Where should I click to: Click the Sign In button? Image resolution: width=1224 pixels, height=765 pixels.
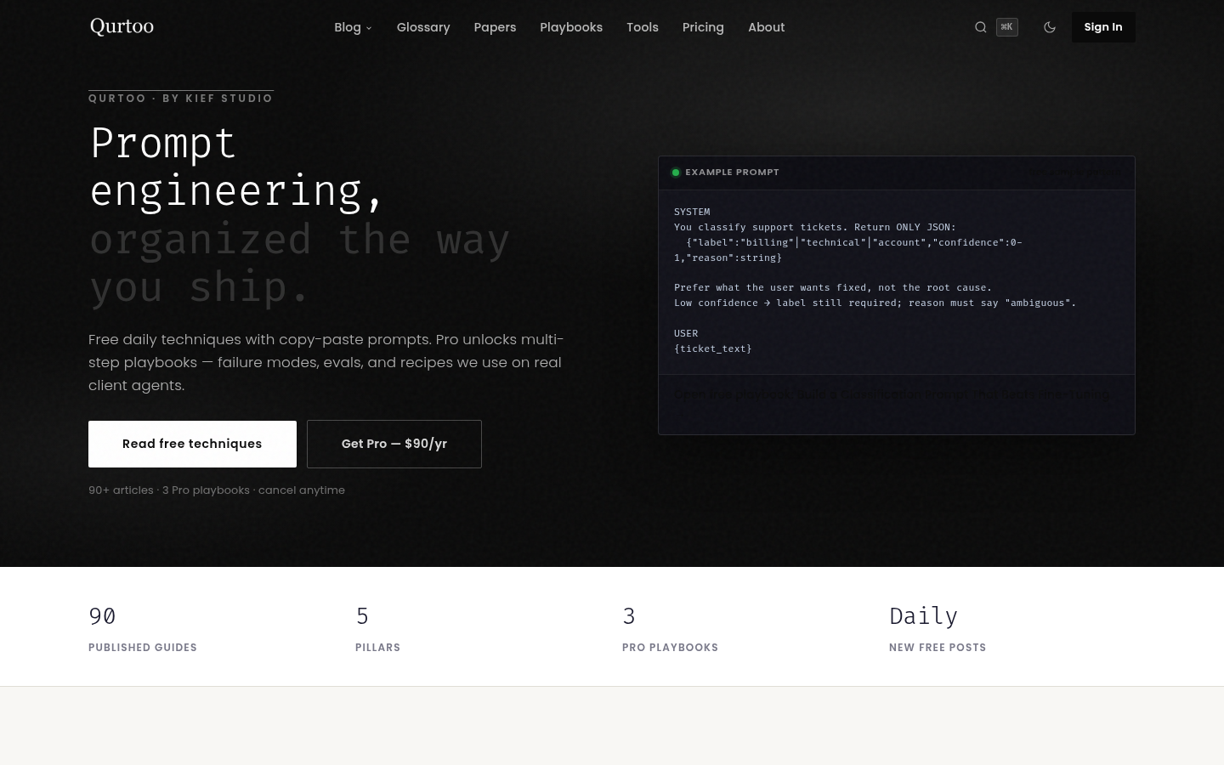[x=1103, y=27]
